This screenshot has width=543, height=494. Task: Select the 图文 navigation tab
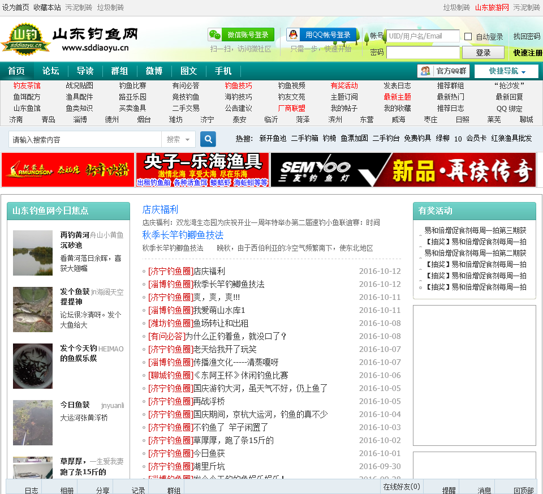(x=188, y=71)
